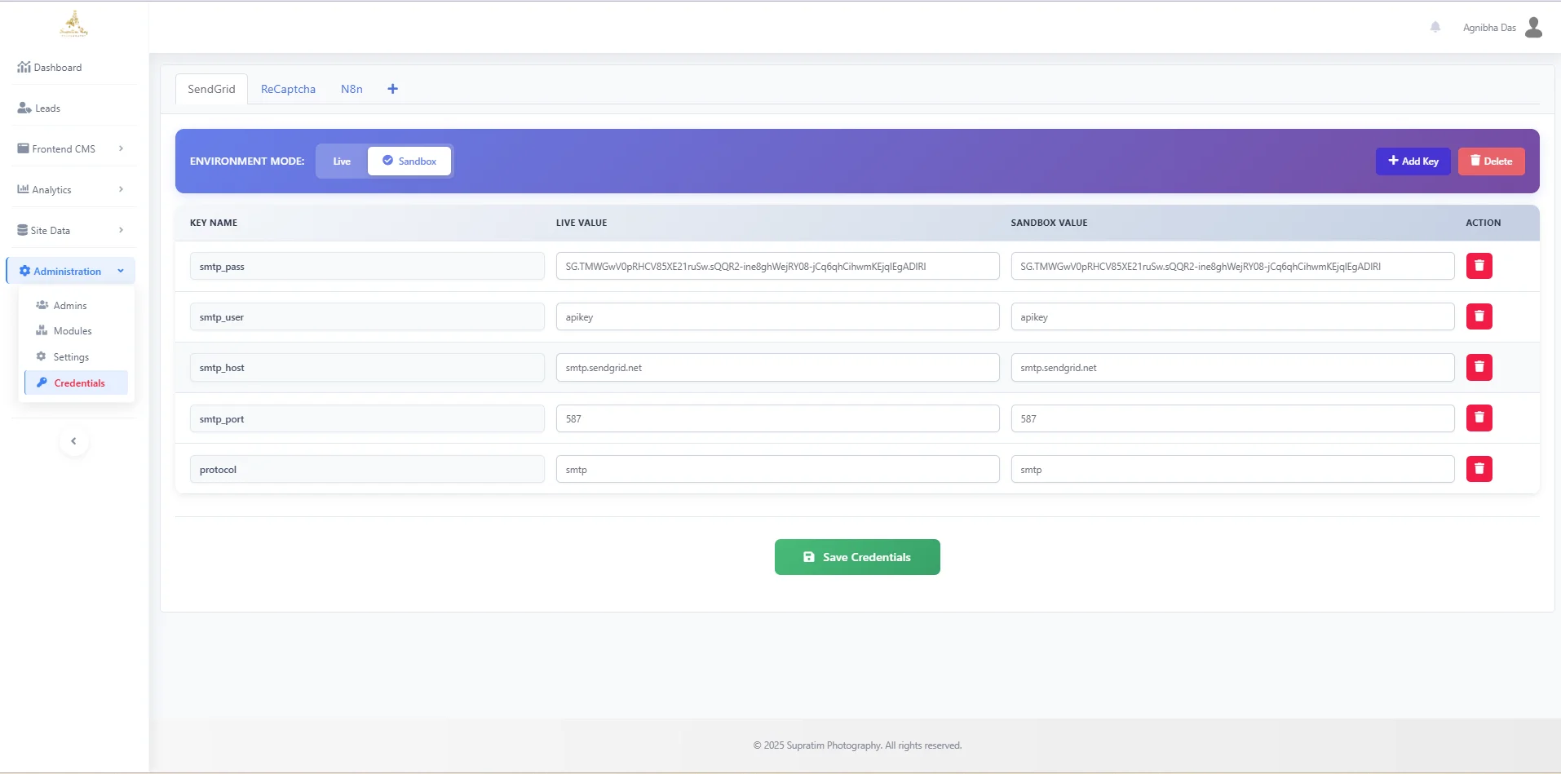
Task: Click the smtp_host live value field
Action: [x=777, y=368]
